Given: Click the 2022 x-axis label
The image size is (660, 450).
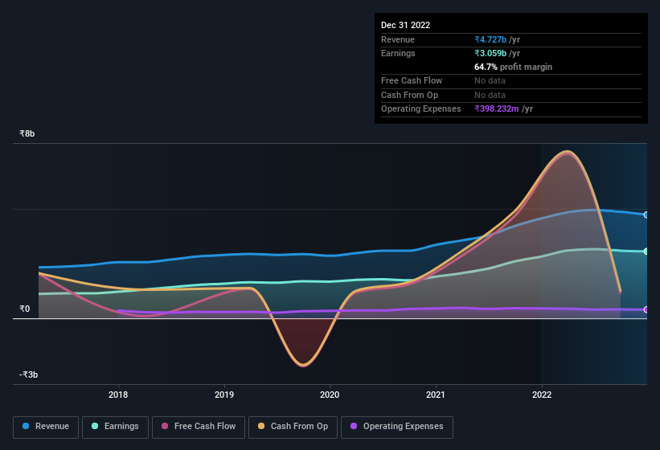Looking at the screenshot, I should (542, 395).
